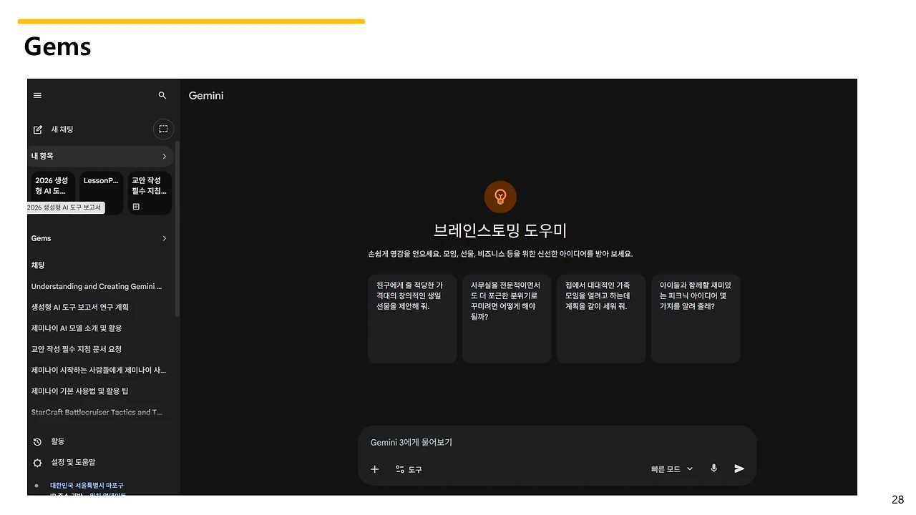Open 설정 및 도움말 settings gear
The height and width of the screenshot is (515, 916).
click(x=37, y=463)
